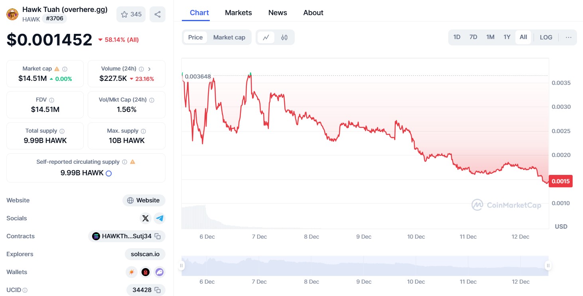The image size is (583, 296).
Task: Click the 58.14% (All) change text
Action: (122, 40)
